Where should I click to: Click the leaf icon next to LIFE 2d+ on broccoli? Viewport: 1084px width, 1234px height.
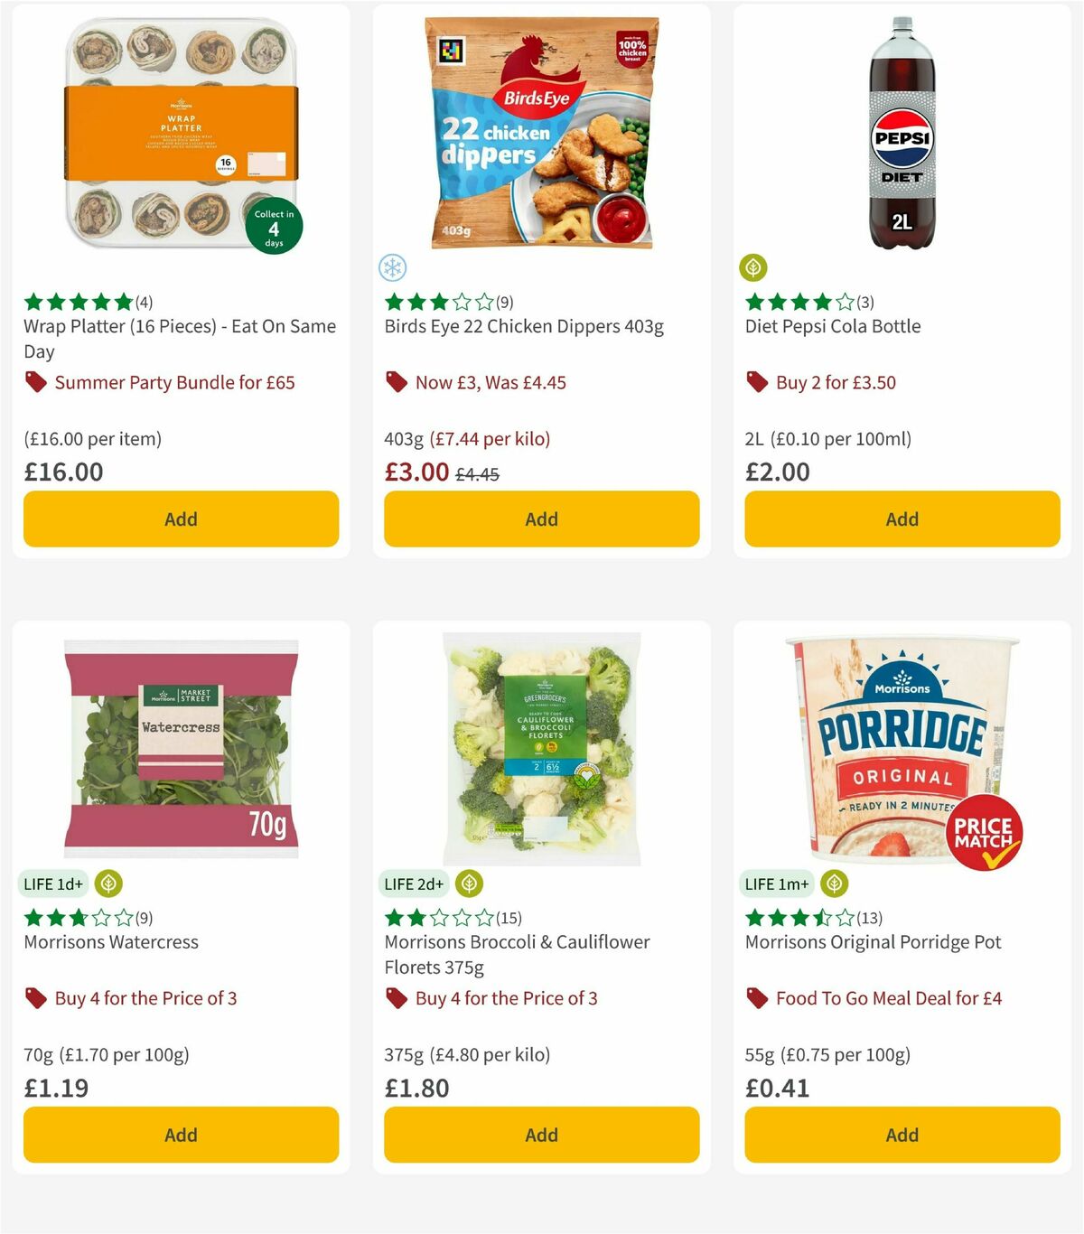(x=468, y=883)
